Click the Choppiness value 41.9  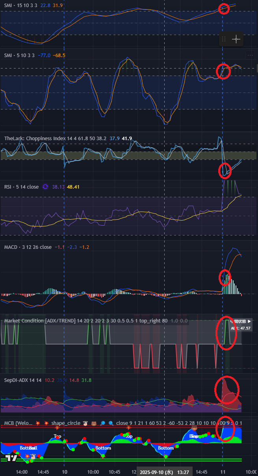(127, 138)
